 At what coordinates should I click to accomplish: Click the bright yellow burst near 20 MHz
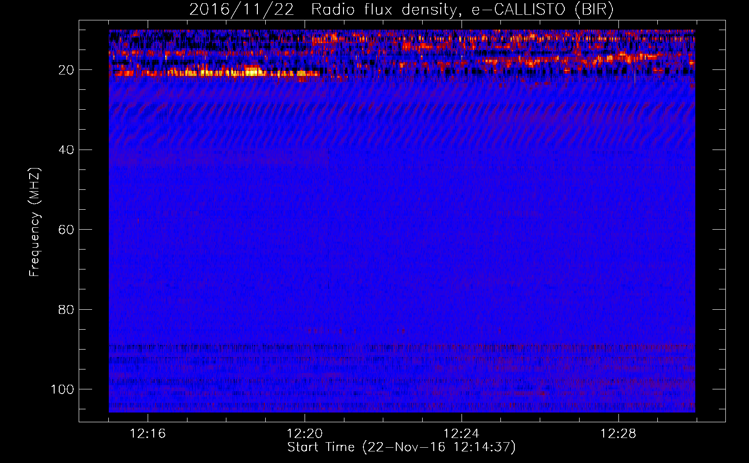point(251,72)
